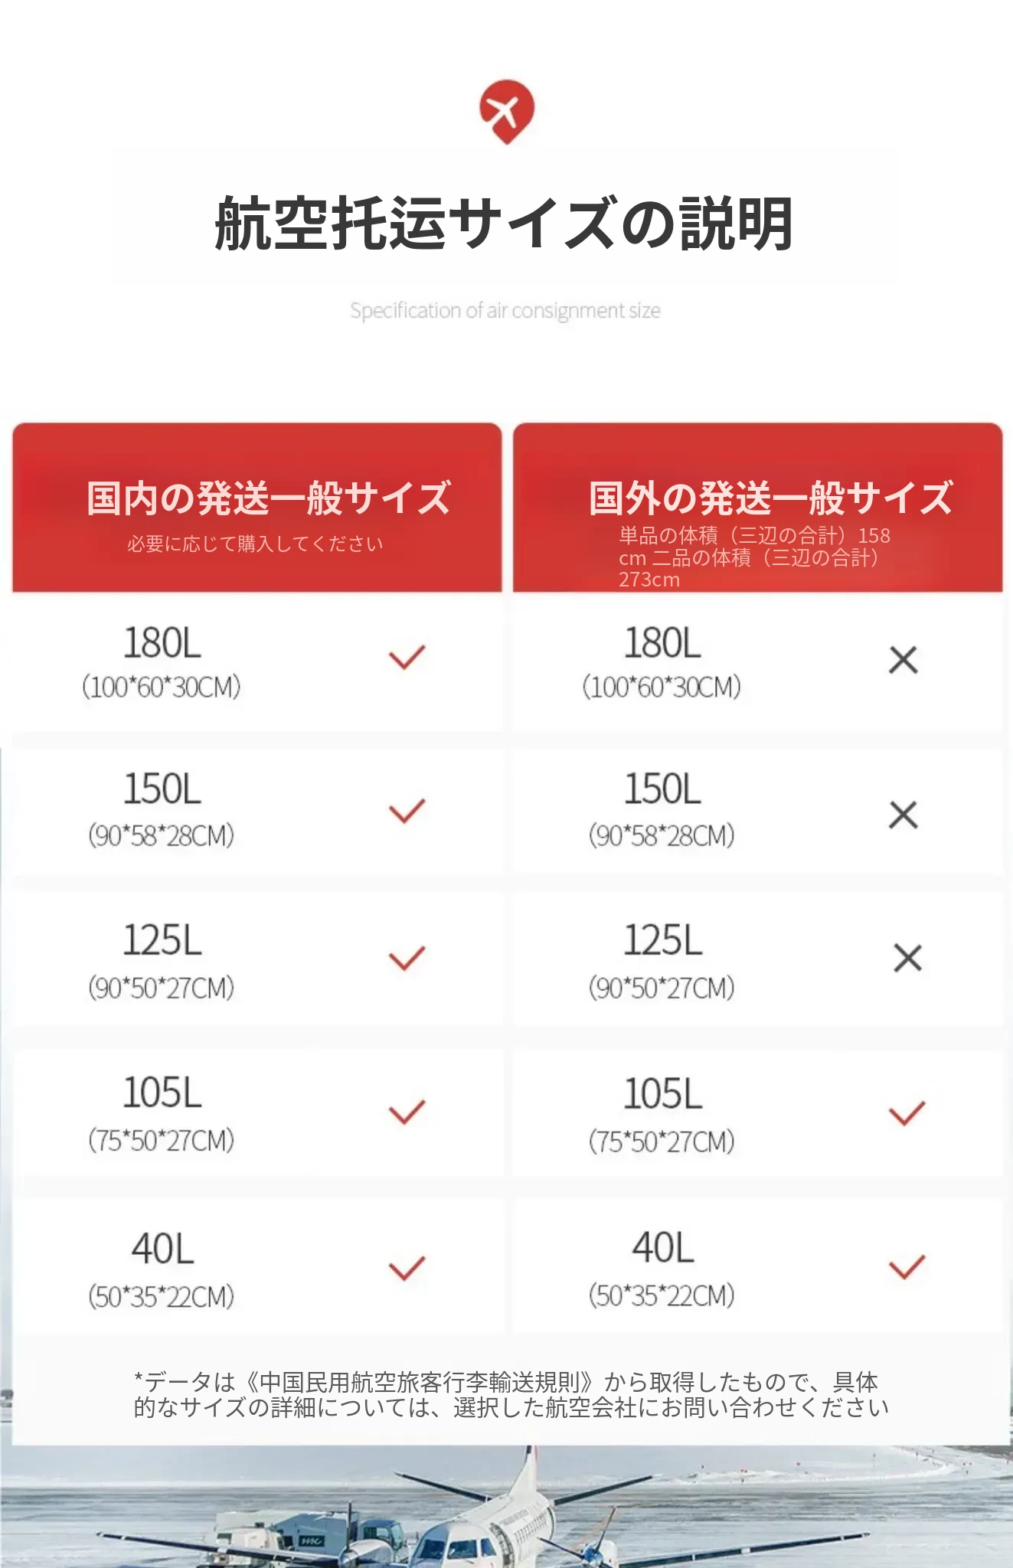
Task: Click the checkmark beside domestic 180L size
Action: pyautogui.click(x=407, y=658)
